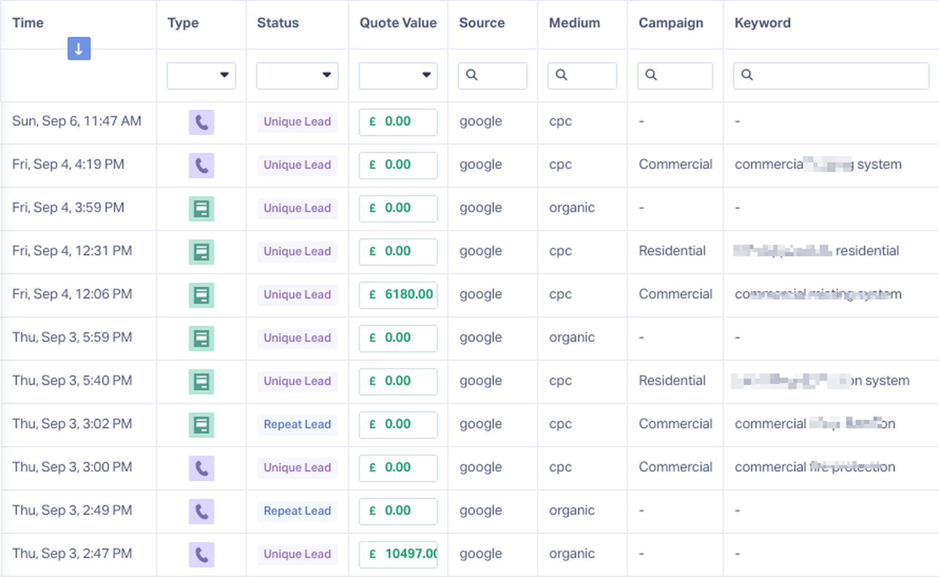Open the phone call icon for Thu, Sep 3, 3:00 PM

(x=202, y=468)
